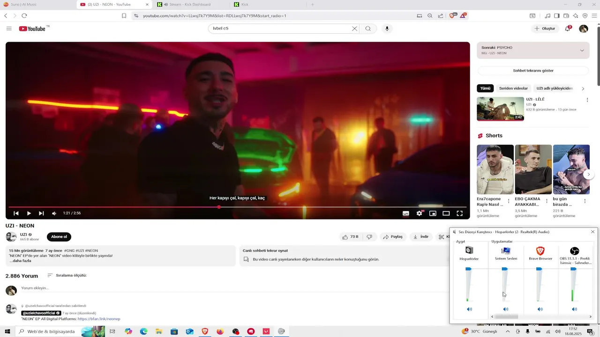
Task: Open options for the bu gün birazda short
Action: [585, 201]
